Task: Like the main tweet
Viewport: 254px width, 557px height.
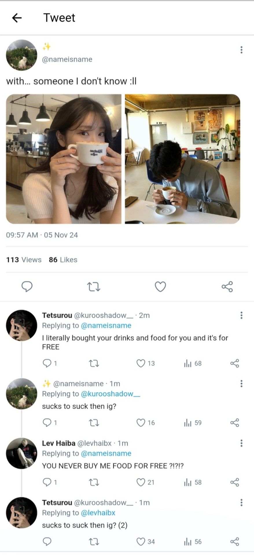Action: (x=160, y=287)
